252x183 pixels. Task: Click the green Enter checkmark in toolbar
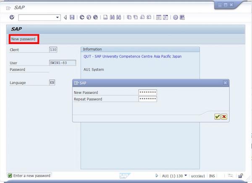coord(12,17)
